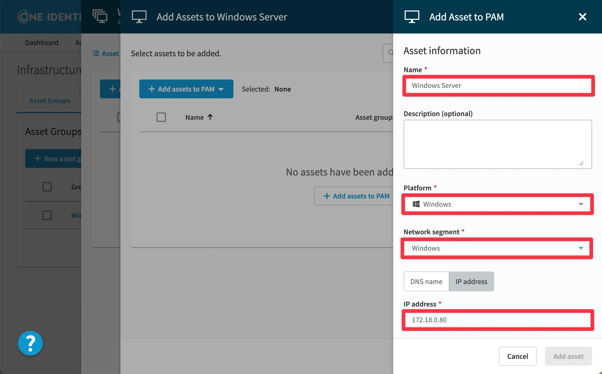Click the Name column sort arrow
Image resolution: width=602 pixels, height=374 pixels.
pos(210,117)
